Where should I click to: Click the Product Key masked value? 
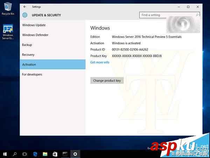[137, 56]
